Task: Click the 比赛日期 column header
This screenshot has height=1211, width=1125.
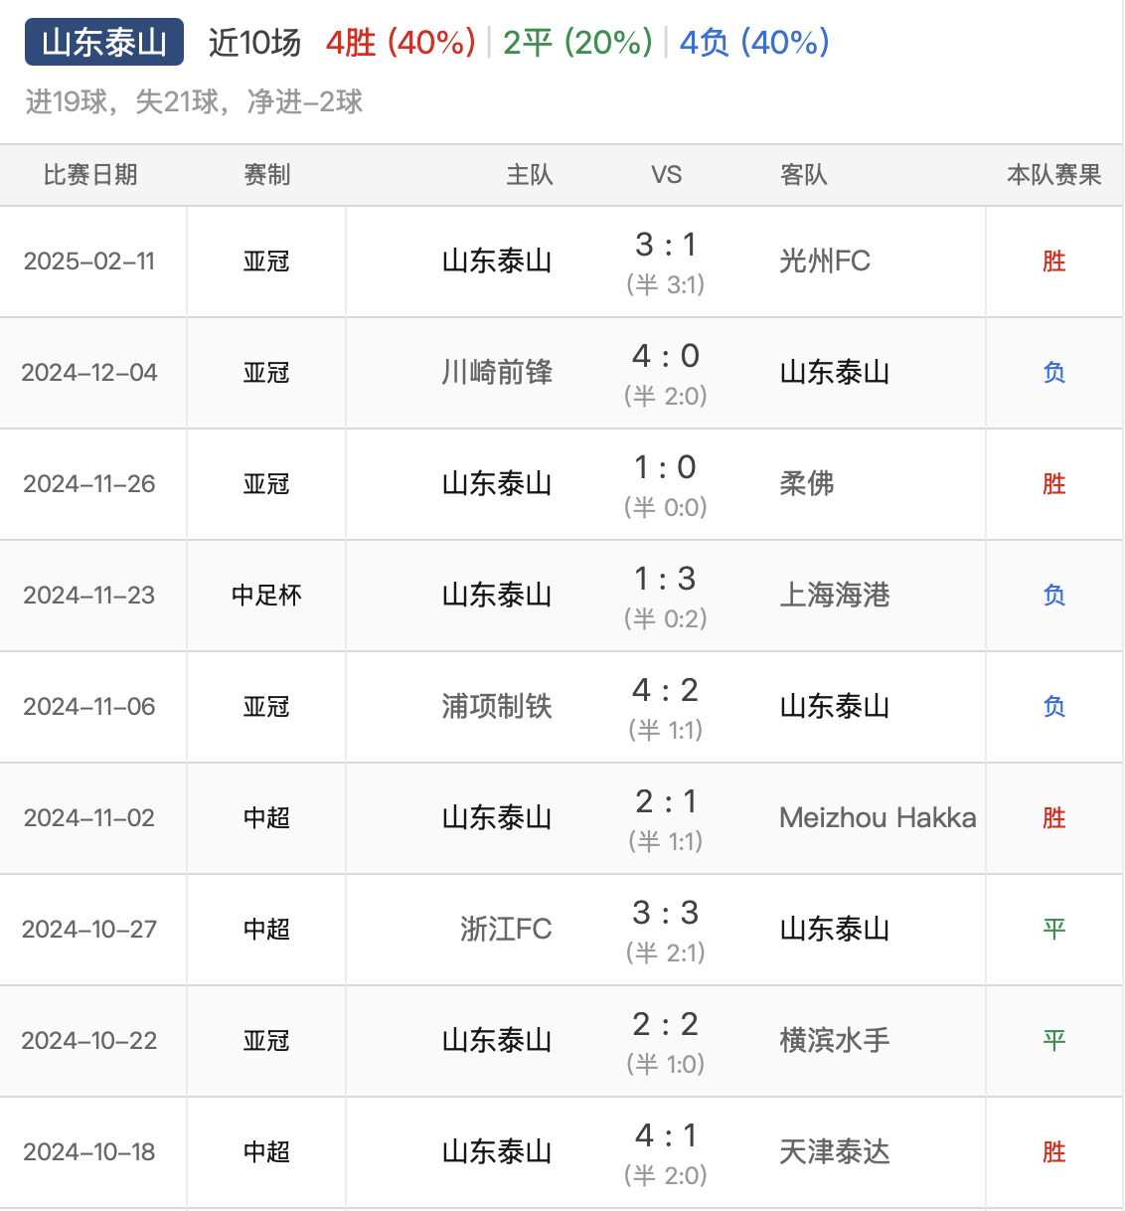Action: [90, 175]
